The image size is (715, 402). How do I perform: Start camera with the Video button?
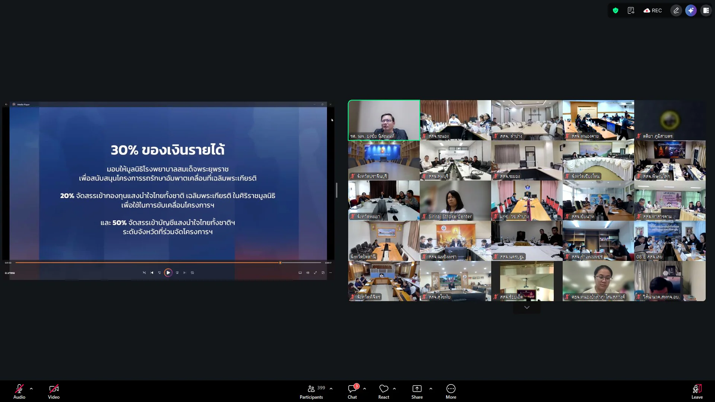click(54, 392)
